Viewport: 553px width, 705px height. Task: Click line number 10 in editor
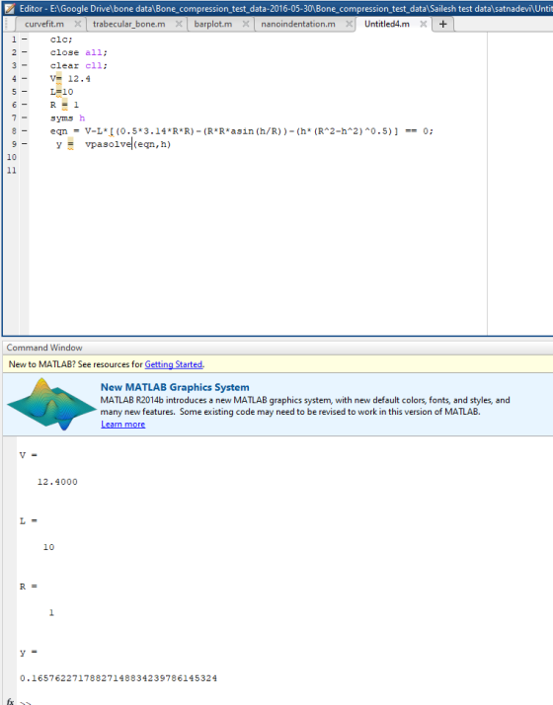coord(12,157)
